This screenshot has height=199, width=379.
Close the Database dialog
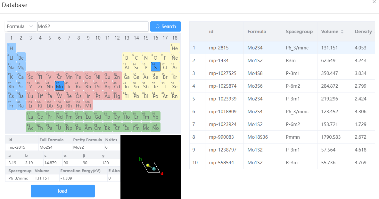[374, 2]
